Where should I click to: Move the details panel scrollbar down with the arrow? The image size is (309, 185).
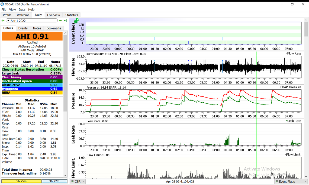[x=65, y=175]
